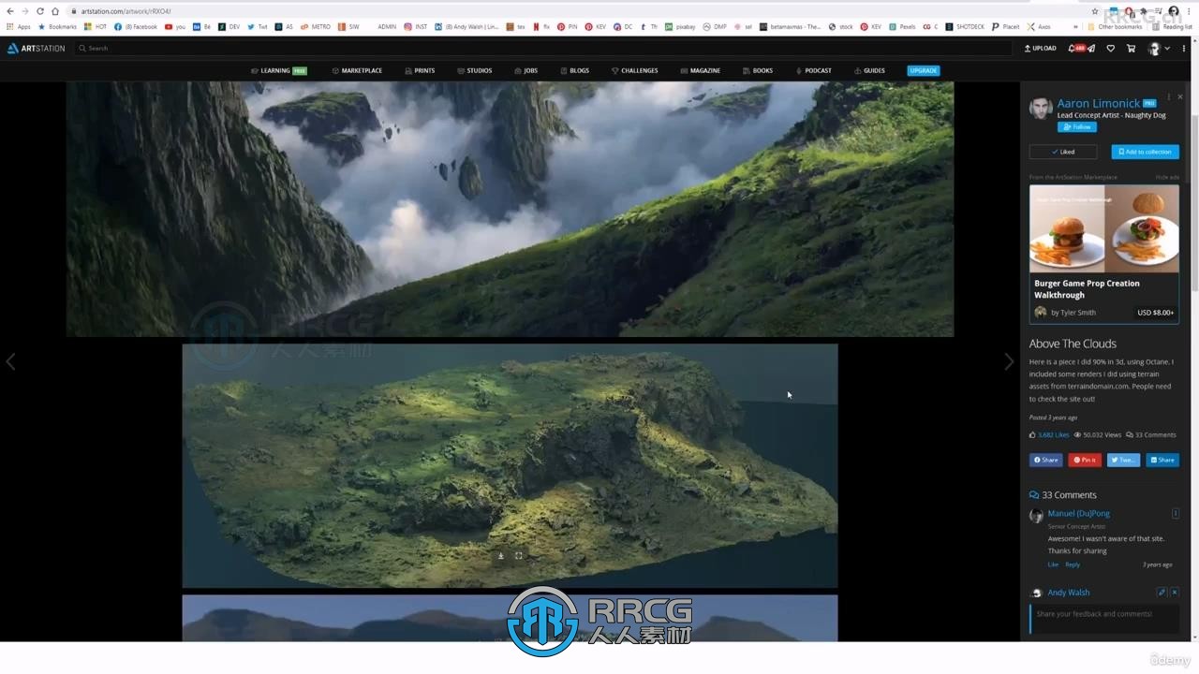The width and height of the screenshot is (1199, 674).
Task: Open the browser home icon
Action: [x=55, y=11]
